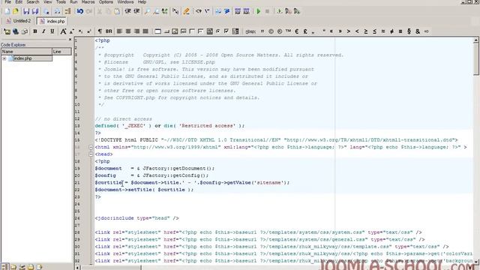The width and height of the screenshot is (480, 270).
Task: Open the Windows menu
Action: 125,1
